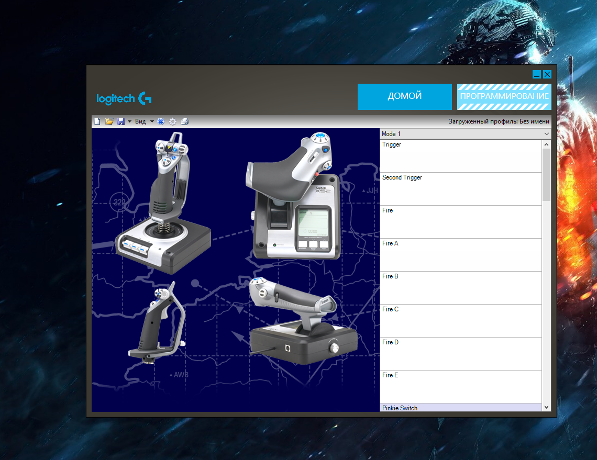Open the Вид dropdown menu
The image size is (597, 460).
click(x=145, y=121)
